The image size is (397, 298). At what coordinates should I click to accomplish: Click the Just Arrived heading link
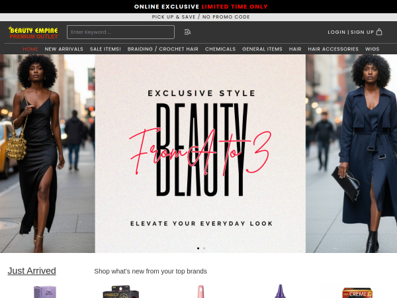32,271
